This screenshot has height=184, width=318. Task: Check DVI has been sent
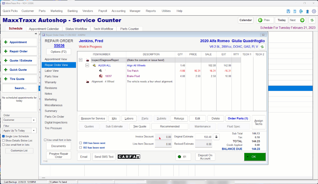[80, 143]
